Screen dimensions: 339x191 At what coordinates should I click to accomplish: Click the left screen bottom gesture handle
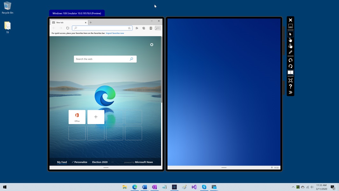pyautogui.click(x=106, y=168)
